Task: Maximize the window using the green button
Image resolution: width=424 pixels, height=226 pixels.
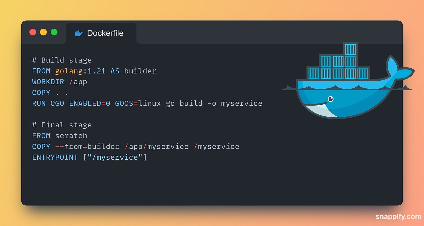Action: coord(54,32)
